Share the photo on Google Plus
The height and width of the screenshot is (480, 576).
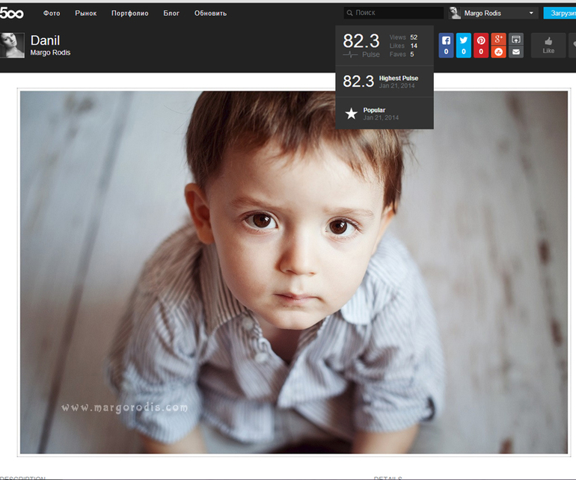point(498,40)
